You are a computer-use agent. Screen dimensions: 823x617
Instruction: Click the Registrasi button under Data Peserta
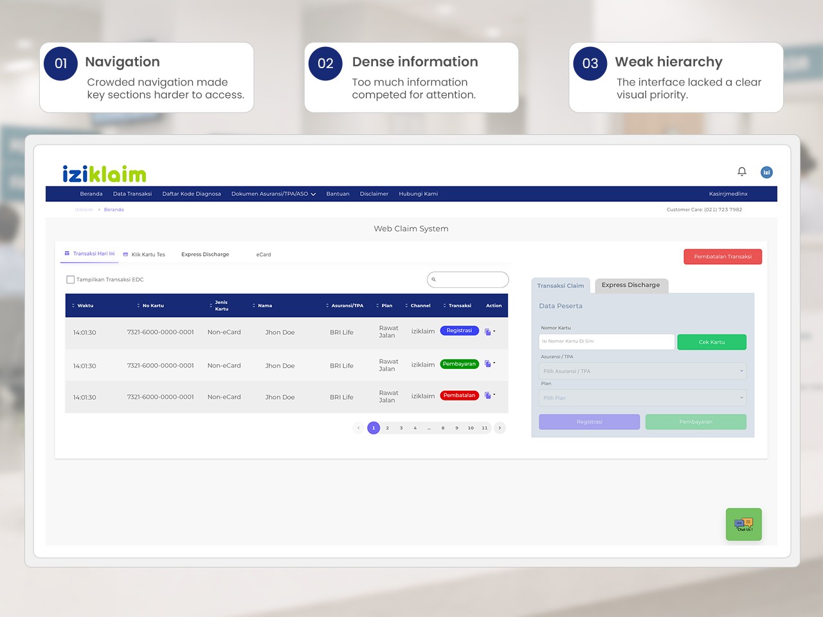pos(590,422)
